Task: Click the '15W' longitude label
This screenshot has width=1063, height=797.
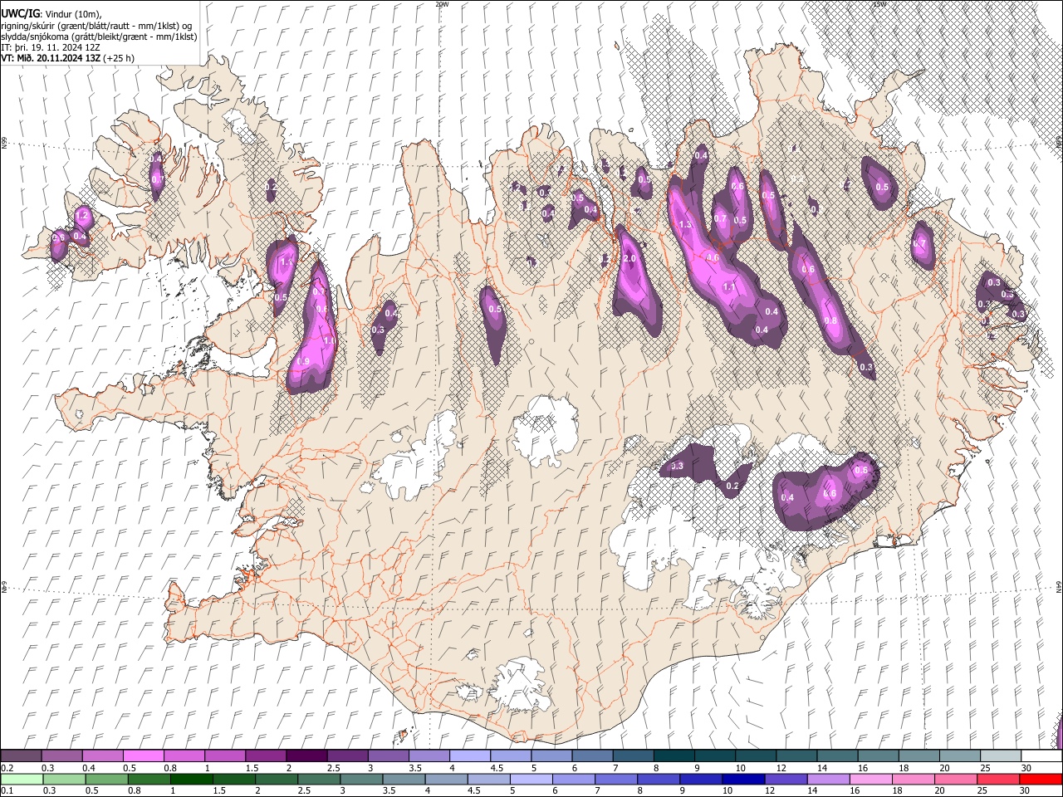Action: tap(879, 4)
